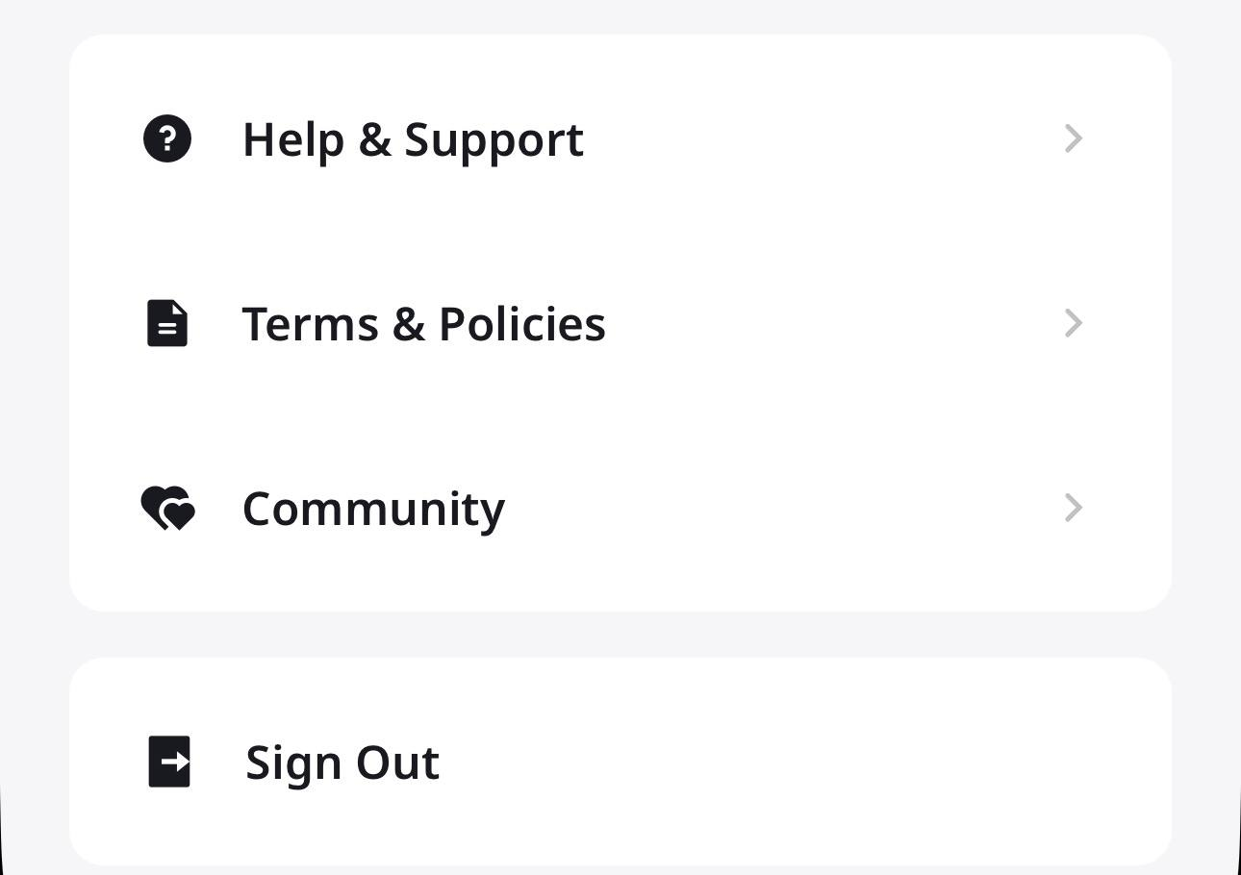Select the Community double-hearts icon

point(168,508)
